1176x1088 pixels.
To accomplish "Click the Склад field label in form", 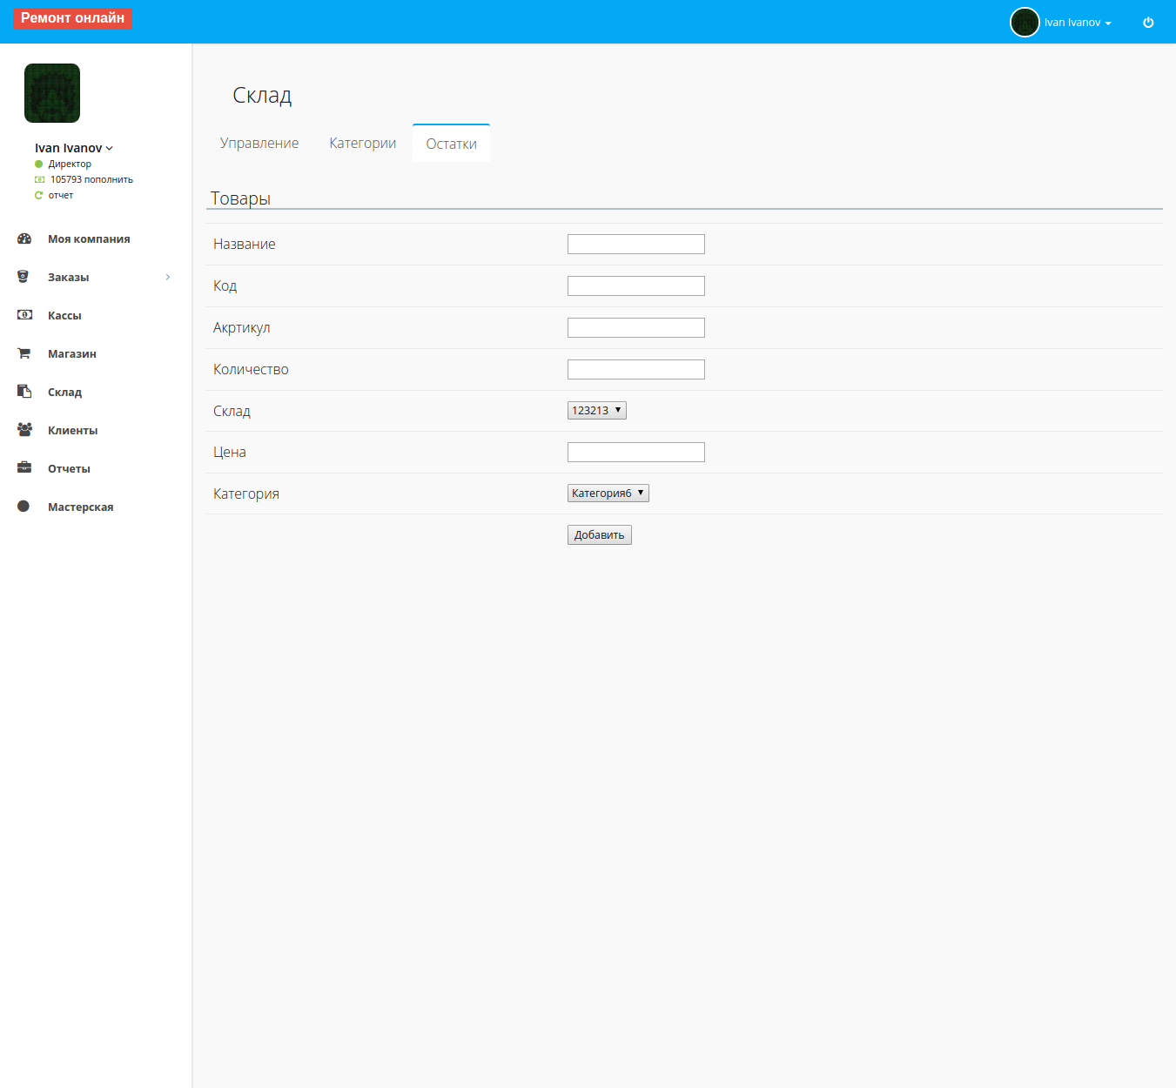I will coord(232,412).
